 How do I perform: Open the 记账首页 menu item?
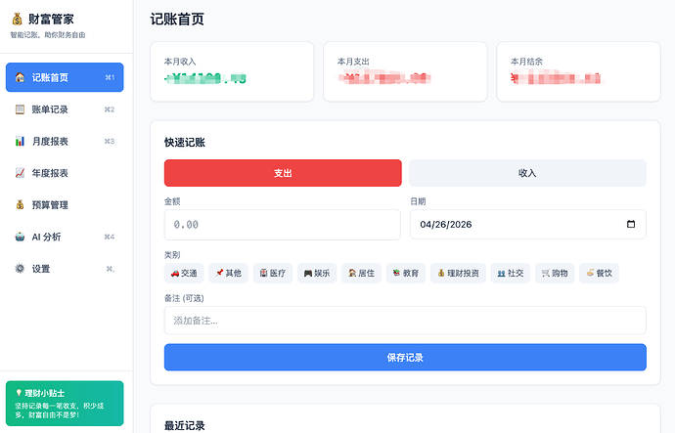65,77
